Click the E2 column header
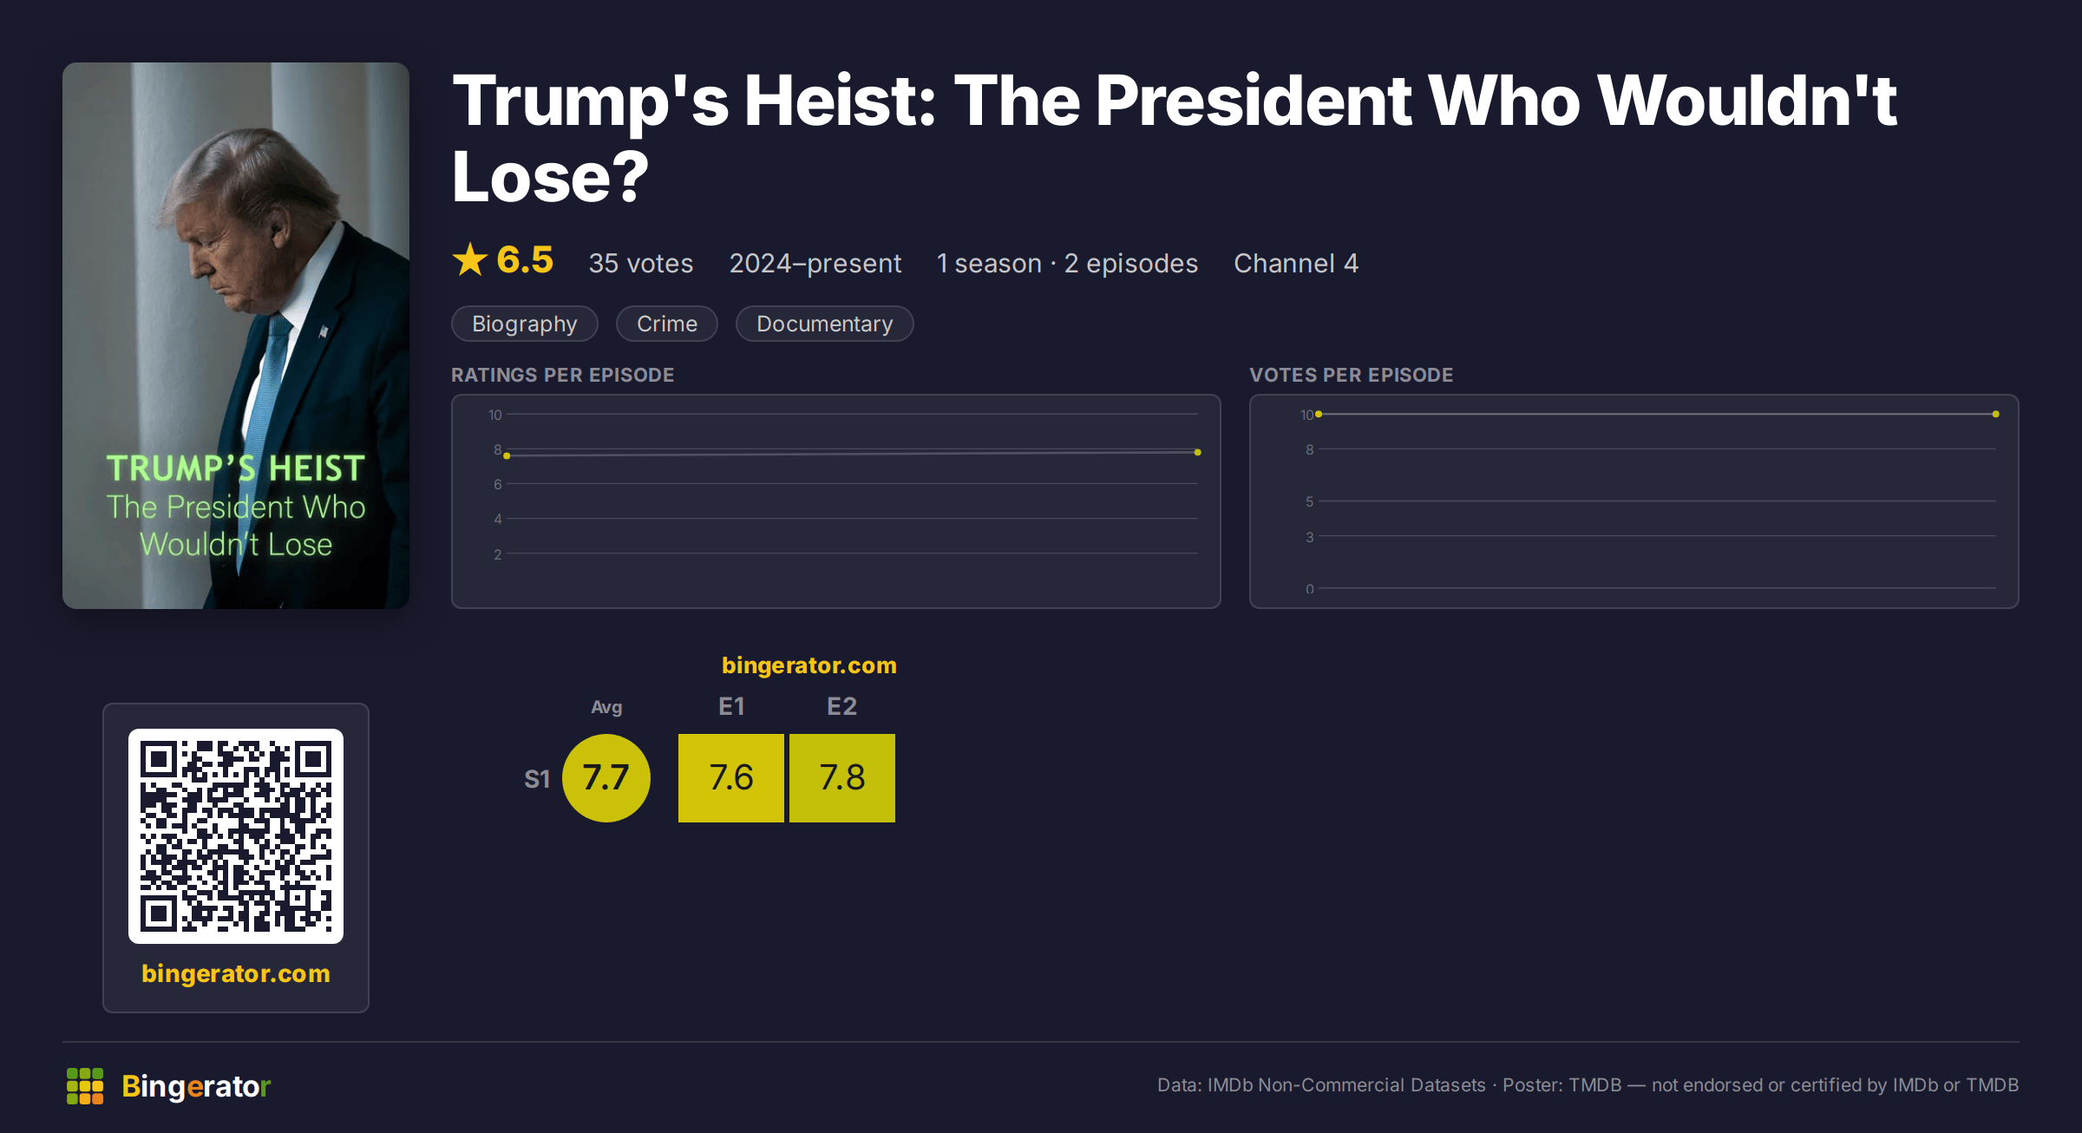 tap(842, 706)
